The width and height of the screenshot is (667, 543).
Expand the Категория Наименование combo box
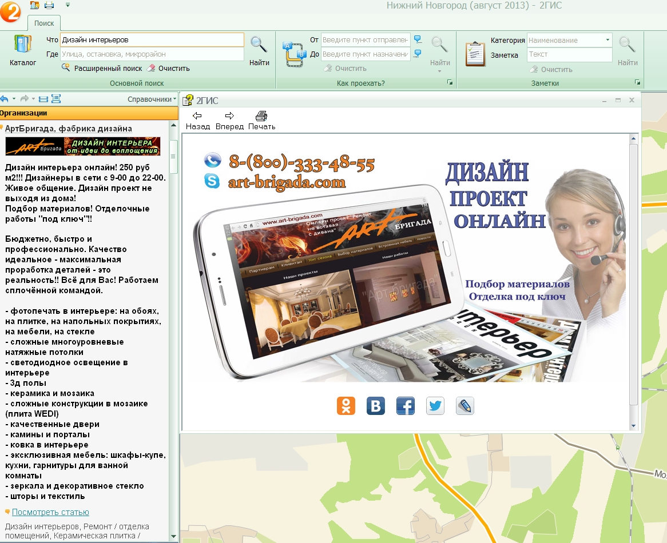pos(607,41)
